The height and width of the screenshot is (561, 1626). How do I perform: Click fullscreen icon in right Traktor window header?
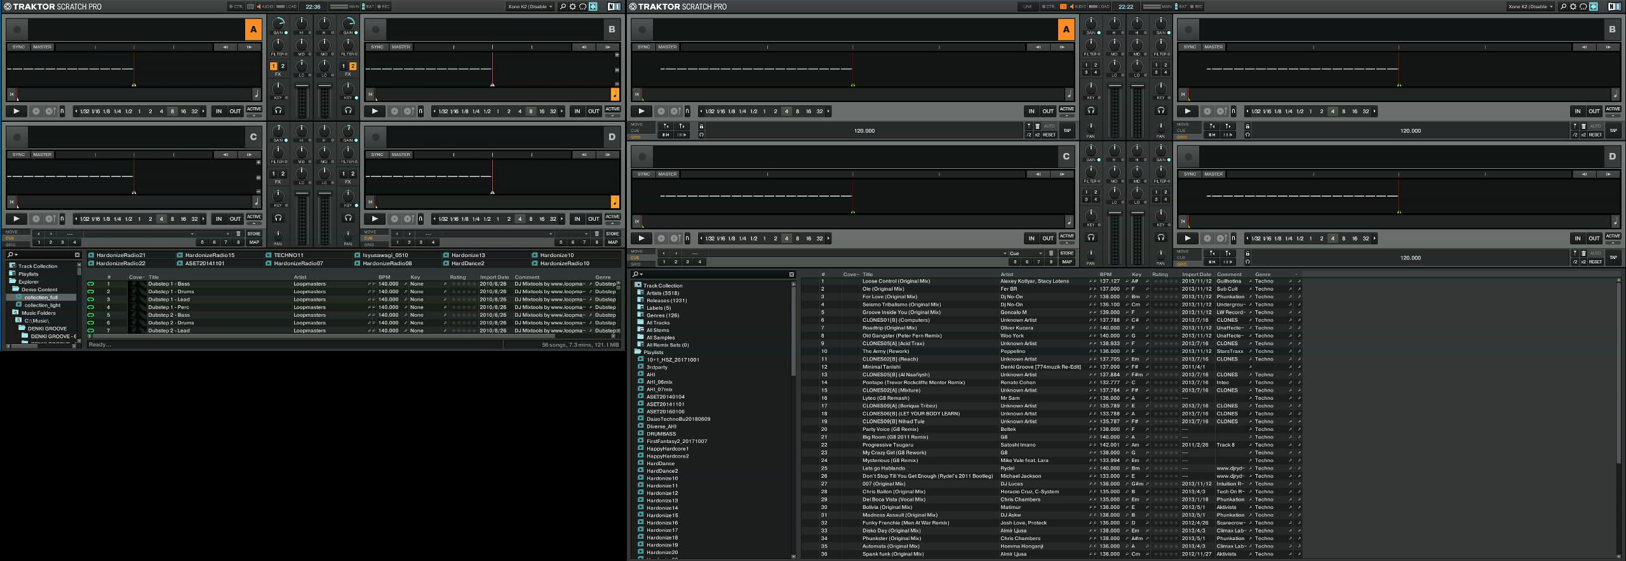(1594, 6)
